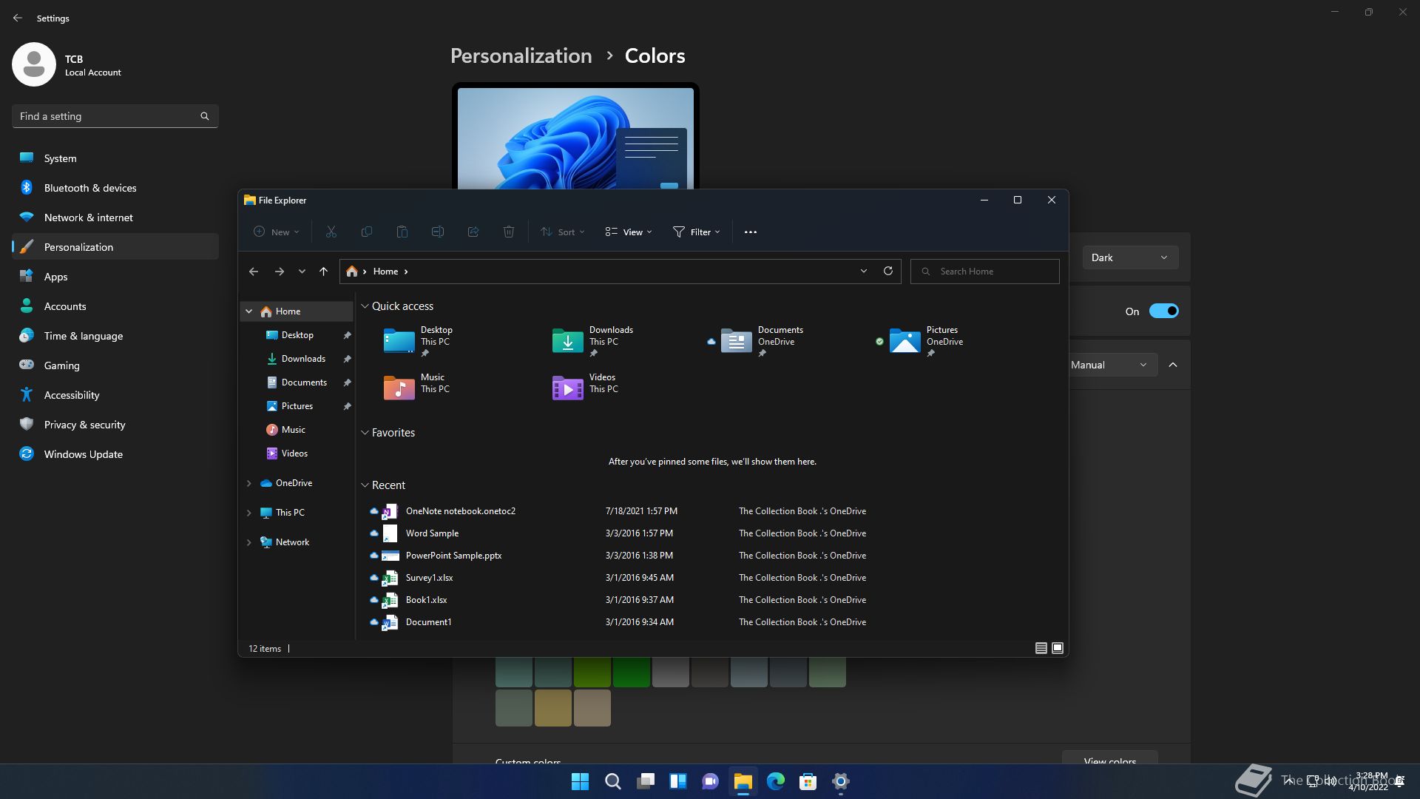Go forward in File Explorer navigation
This screenshot has height=799, width=1420.
click(279, 272)
